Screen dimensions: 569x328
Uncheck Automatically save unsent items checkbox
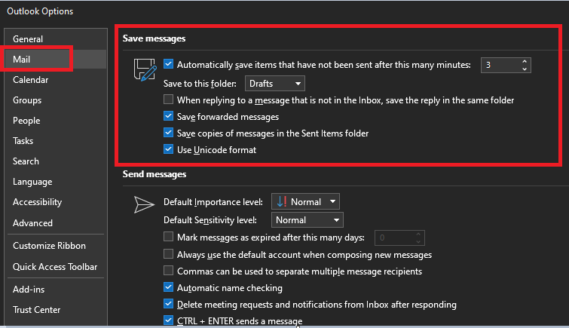pos(168,64)
